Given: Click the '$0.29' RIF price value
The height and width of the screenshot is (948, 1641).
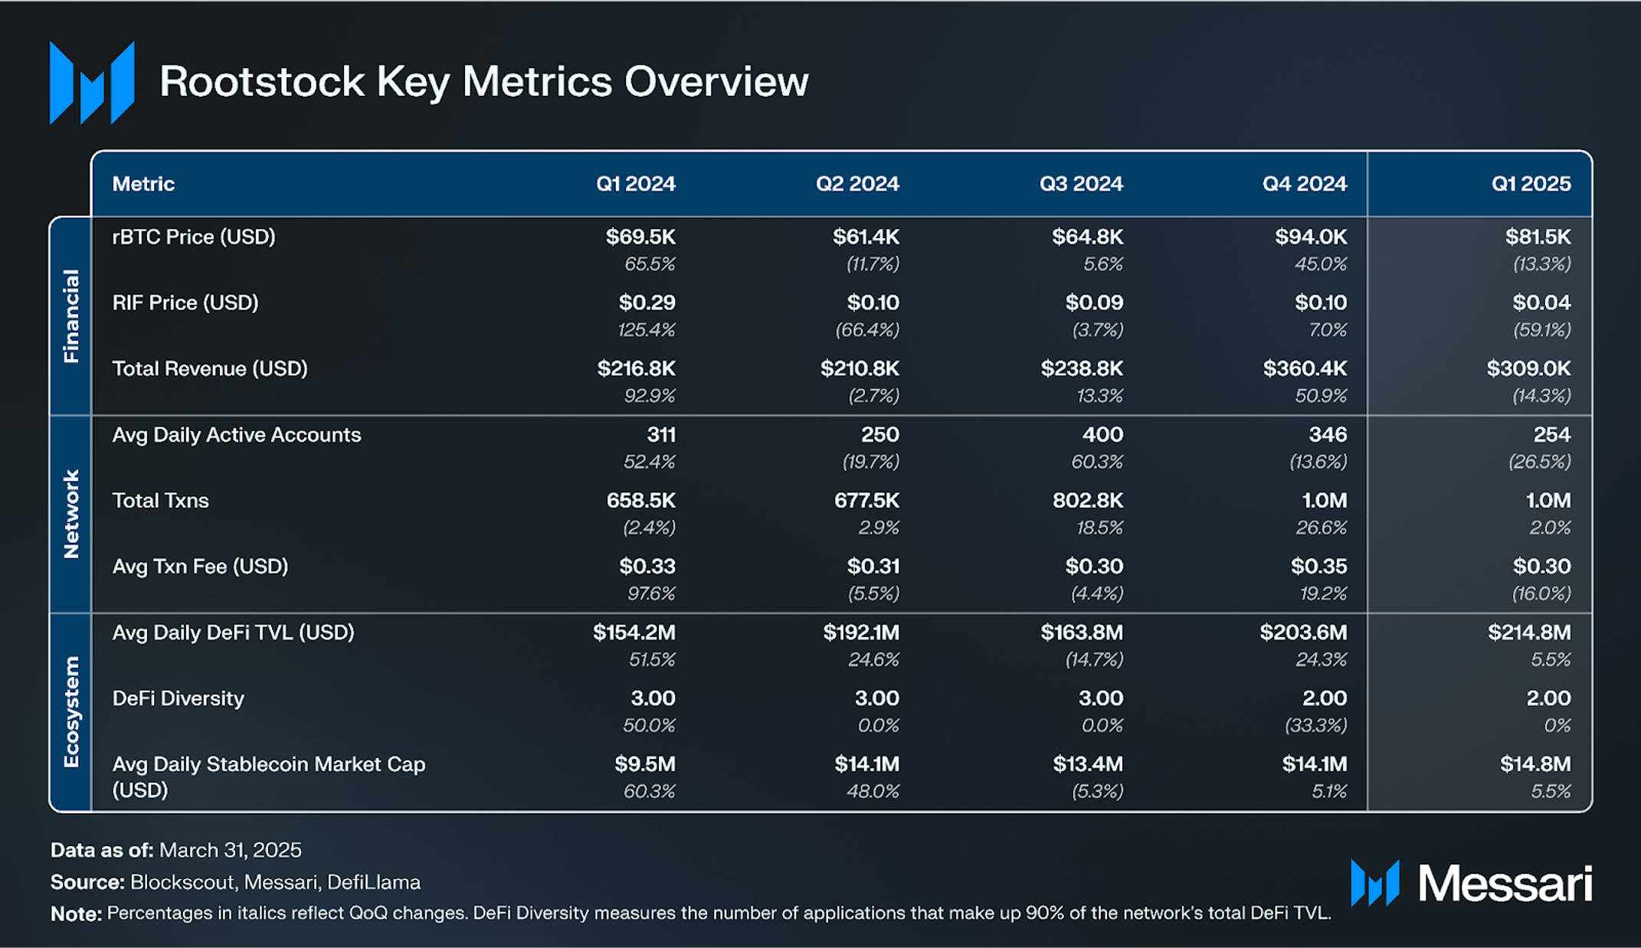Looking at the screenshot, I should (647, 302).
